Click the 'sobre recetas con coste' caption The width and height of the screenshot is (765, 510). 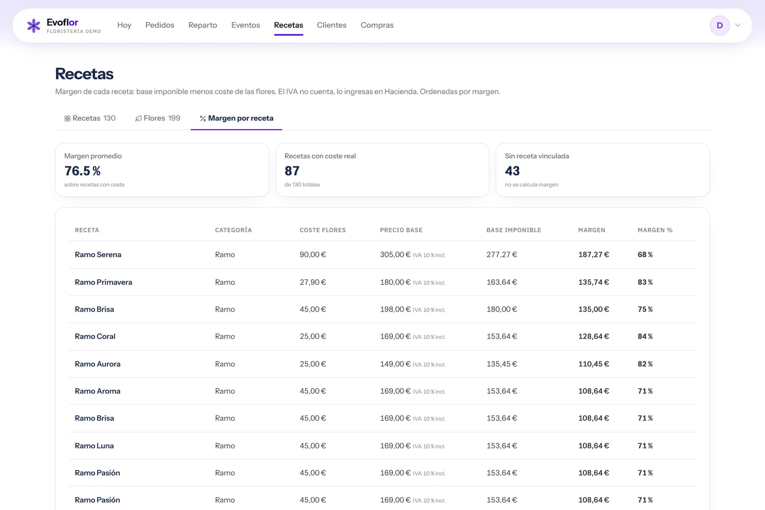coord(94,184)
